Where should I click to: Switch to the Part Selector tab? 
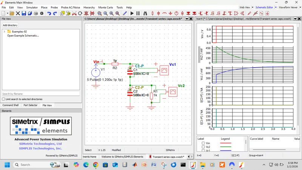[30, 105]
